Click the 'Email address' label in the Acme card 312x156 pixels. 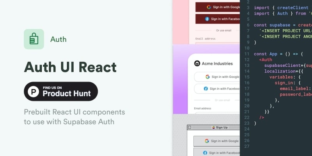[202, 108]
